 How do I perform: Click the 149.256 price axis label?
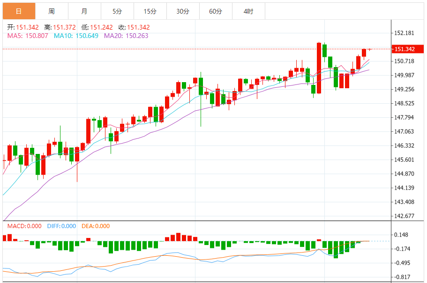click(x=404, y=90)
